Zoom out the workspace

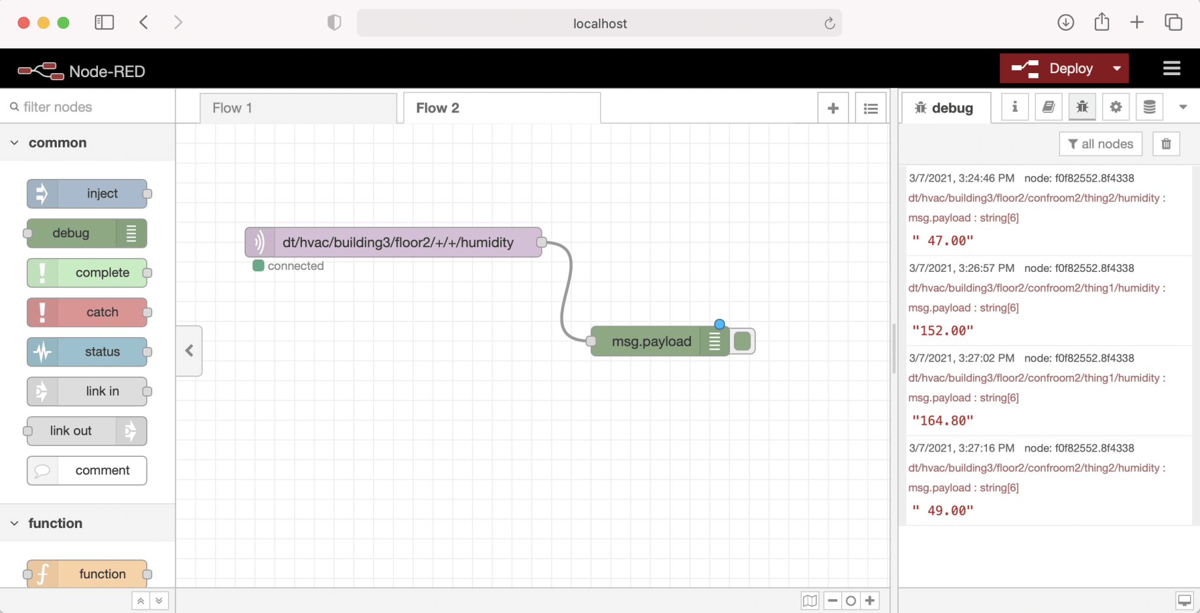point(833,601)
